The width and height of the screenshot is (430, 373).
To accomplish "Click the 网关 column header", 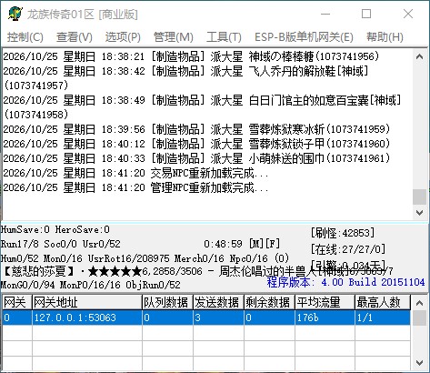I will click(x=17, y=302).
